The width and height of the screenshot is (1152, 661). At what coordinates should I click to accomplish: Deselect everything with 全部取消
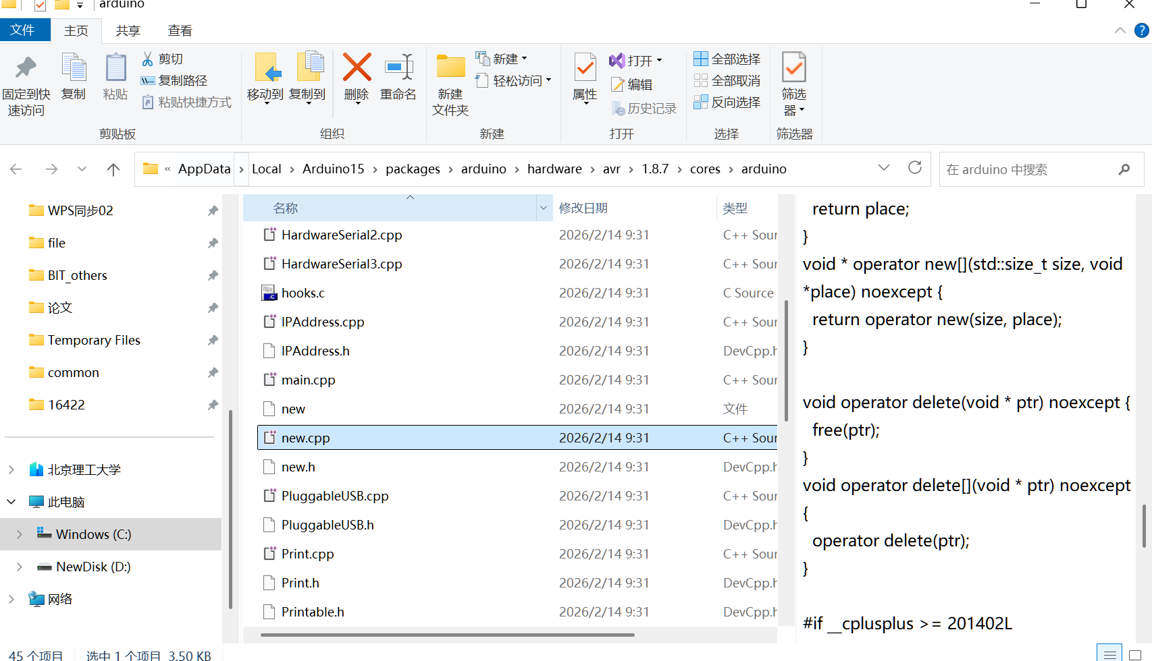pos(727,81)
